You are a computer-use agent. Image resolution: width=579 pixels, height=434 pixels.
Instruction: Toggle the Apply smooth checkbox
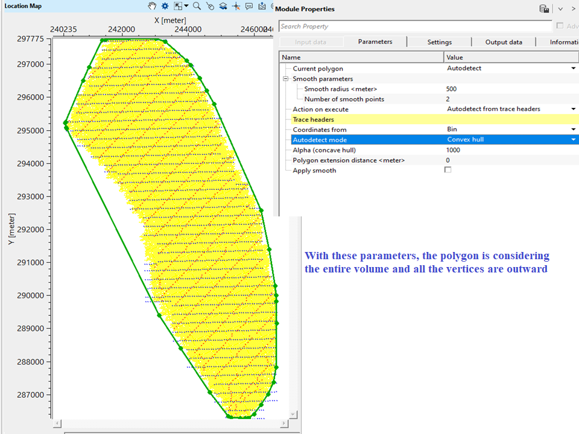(448, 170)
